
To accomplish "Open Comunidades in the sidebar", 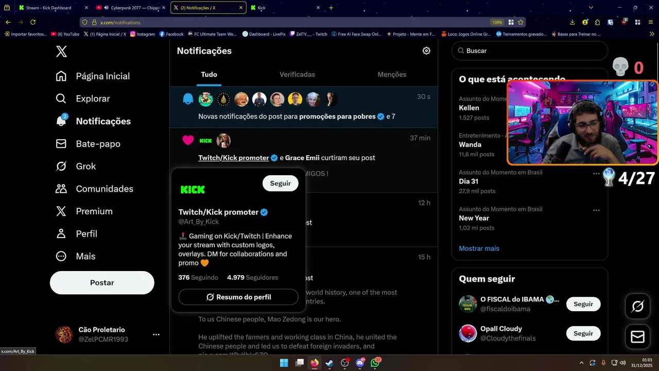I will point(94,189).
